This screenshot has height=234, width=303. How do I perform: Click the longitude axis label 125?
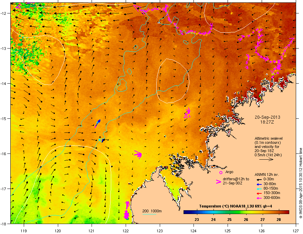(x=228, y=231)
